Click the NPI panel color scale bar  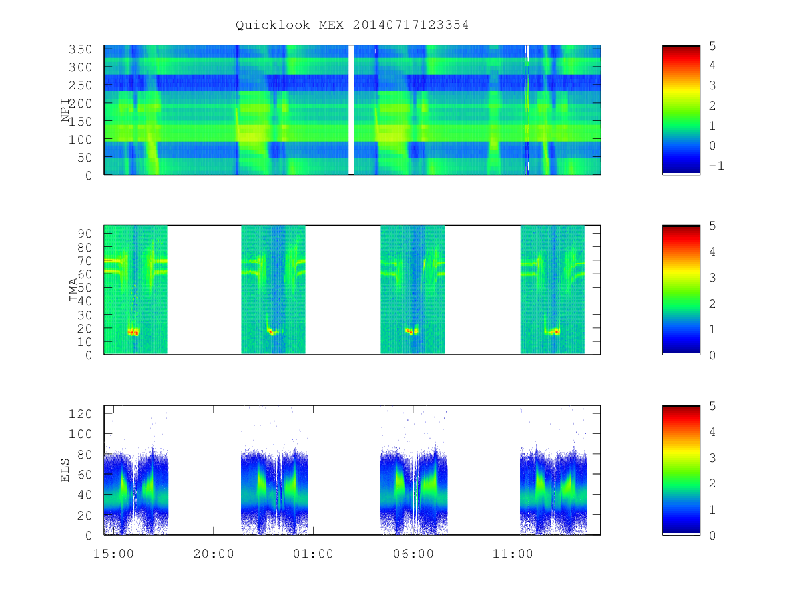click(681, 110)
